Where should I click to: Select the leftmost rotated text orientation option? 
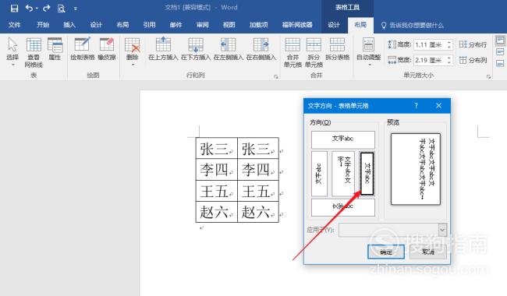[319, 174]
